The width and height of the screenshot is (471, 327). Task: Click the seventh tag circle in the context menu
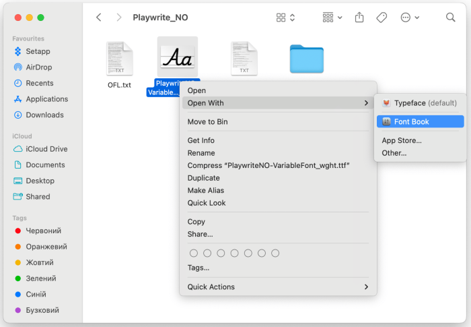tap(275, 254)
